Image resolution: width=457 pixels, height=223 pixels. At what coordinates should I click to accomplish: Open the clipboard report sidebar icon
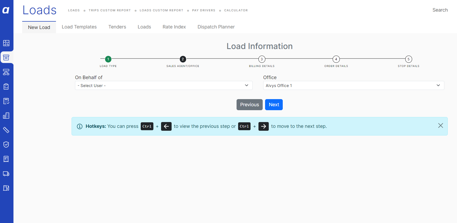(x=6, y=86)
